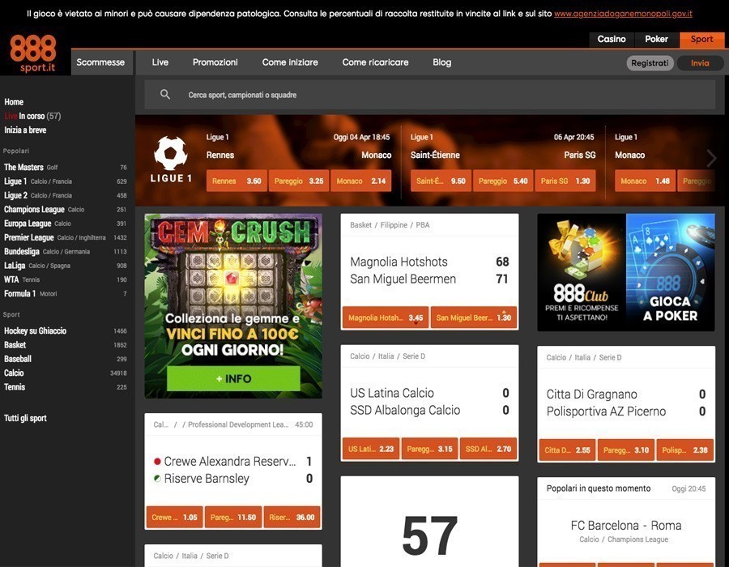Open LaLiga in sidebar
The width and height of the screenshot is (729, 567).
(65, 266)
